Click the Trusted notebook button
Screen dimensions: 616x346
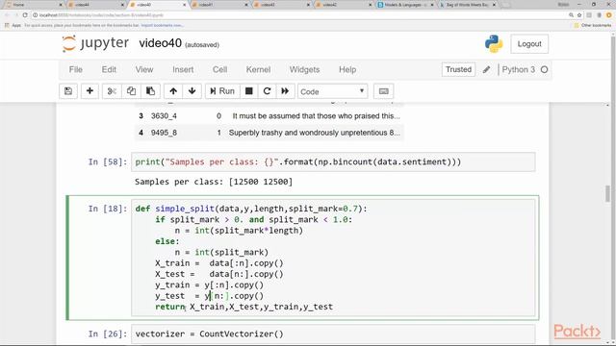458,69
